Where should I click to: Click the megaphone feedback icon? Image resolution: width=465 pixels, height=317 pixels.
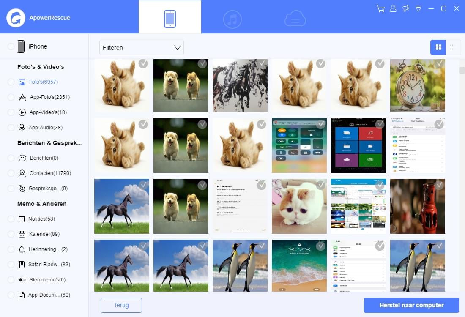pyautogui.click(x=406, y=9)
